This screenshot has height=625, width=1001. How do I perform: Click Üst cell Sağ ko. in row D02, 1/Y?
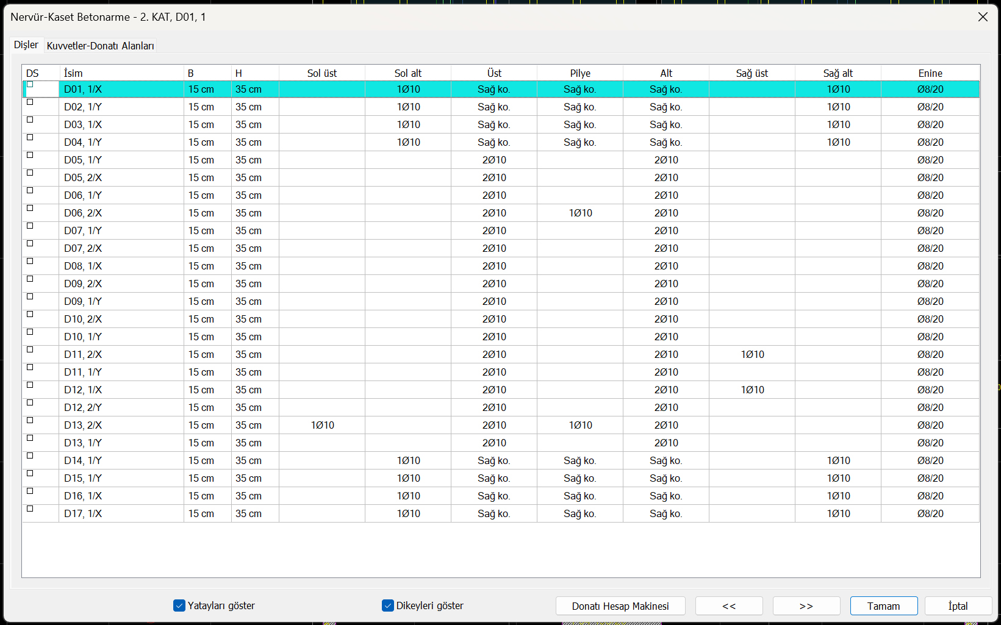(494, 107)
